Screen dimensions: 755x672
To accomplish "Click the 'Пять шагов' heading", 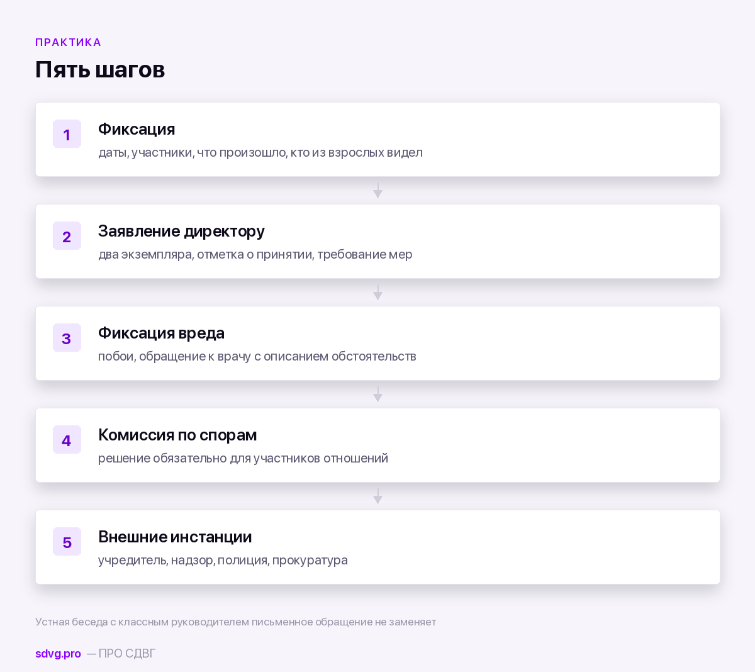I will tap(100, 69).
